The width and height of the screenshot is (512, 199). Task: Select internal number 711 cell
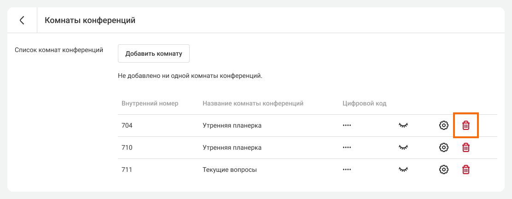[127, 170]
